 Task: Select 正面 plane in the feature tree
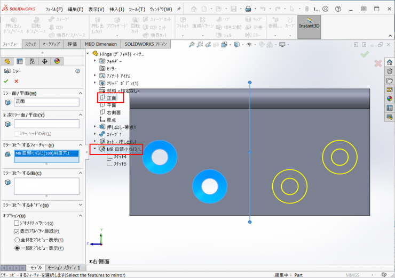[x=111, y=98]
